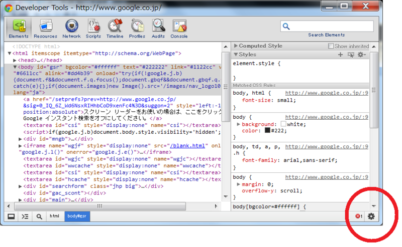
Task: Expand the div id="main" node
Action: 20,200
